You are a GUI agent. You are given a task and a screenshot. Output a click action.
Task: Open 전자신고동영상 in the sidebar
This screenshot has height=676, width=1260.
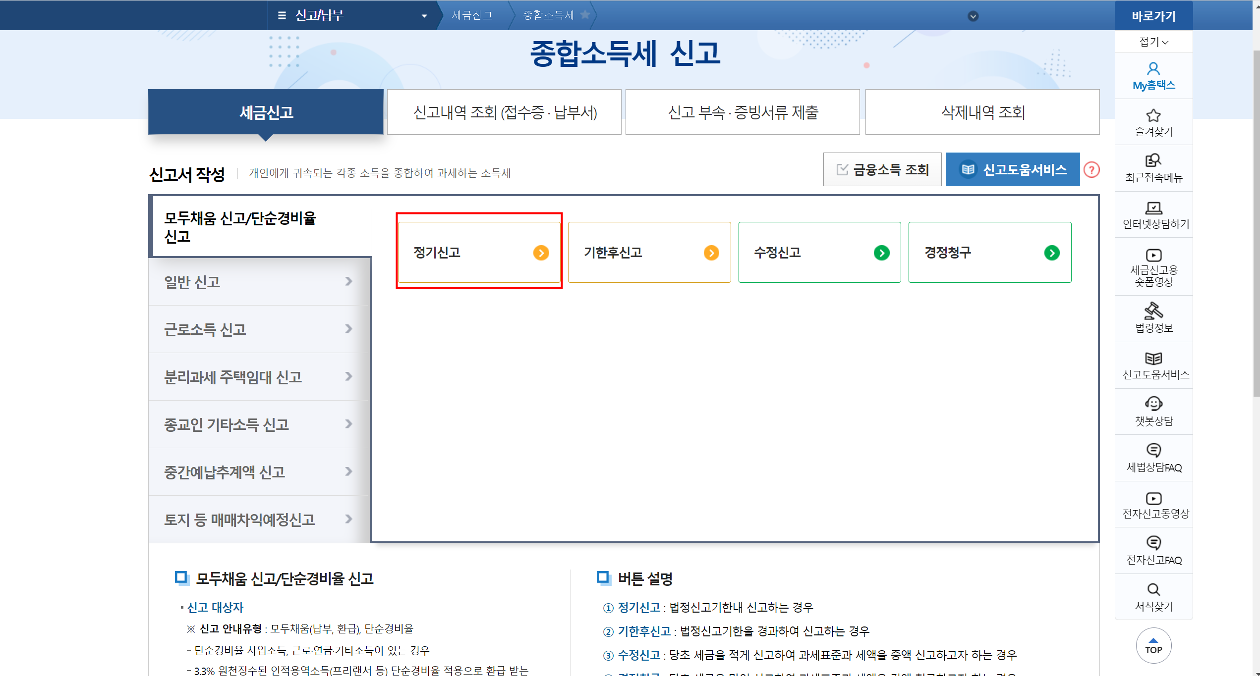tap(1153, 505)
